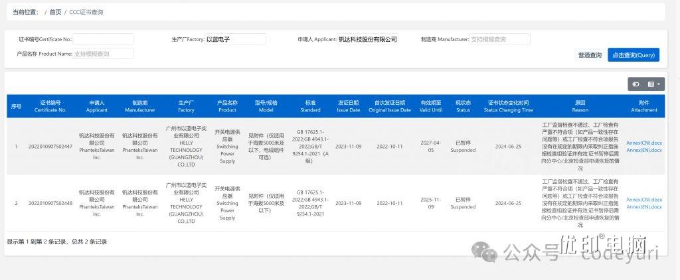The width and height of the screenshot is (680, 280).
Task: Focus the Product Name search input
Action: pyautogui.click(x=103, y=54)
